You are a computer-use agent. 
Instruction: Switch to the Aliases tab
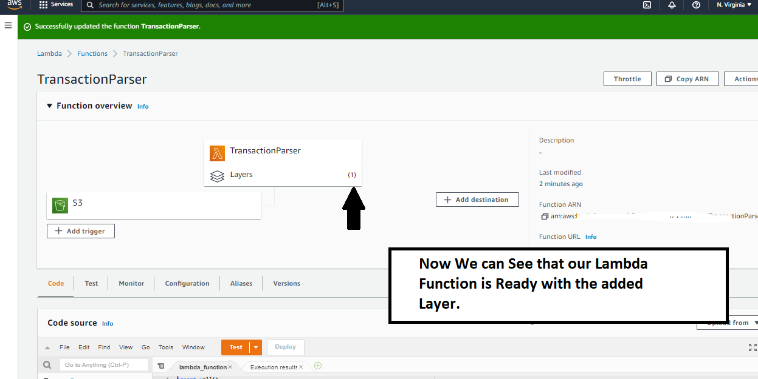pos(241,283)
